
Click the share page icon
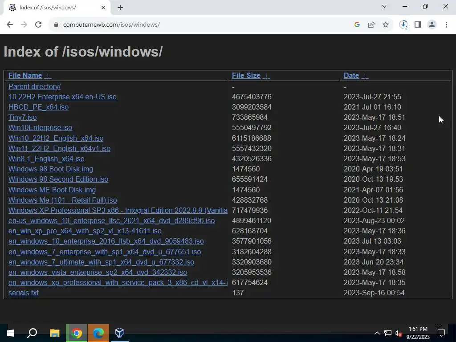(x=371, y=25)
